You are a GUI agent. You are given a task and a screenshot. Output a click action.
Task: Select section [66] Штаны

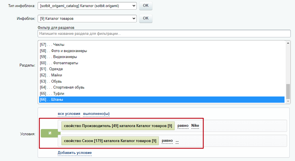[162, 100]
